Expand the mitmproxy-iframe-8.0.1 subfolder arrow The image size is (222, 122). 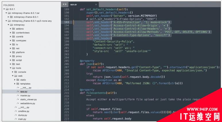(x=9, y=17)
